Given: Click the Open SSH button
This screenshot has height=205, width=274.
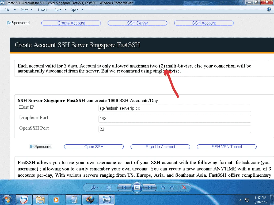Looking at the screenshot, I should pos(94,147).
